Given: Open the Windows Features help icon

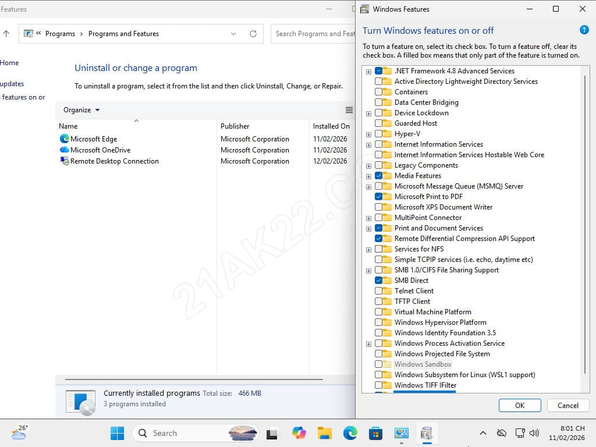Looking at the screenshot, I should pyautogui.click(x=584, y=30).
